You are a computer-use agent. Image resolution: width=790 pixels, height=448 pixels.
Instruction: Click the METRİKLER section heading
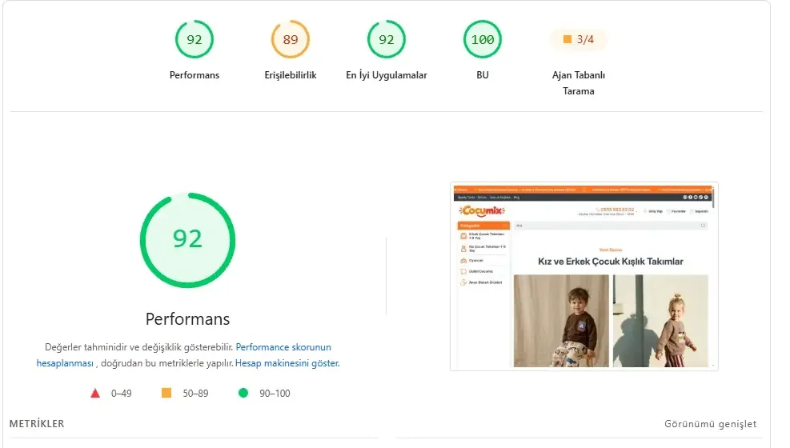pyautogui.click(x=37, y=424)
